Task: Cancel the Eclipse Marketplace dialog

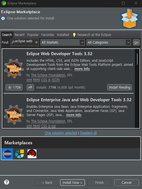Action: click(127, 182)
